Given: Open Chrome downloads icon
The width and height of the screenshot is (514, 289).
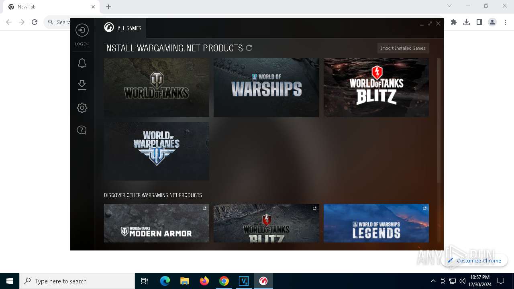Looking at the screenshot, I should [x=467, y=22].
